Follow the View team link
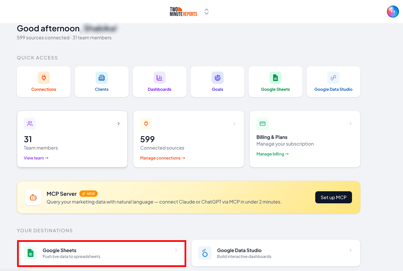403x271 pixels. point(36,158)
